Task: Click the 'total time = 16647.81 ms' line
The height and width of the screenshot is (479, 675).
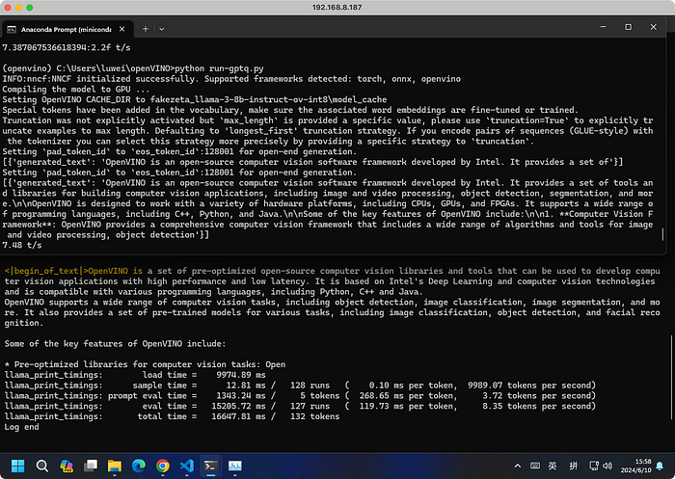Action: (173, 416)
